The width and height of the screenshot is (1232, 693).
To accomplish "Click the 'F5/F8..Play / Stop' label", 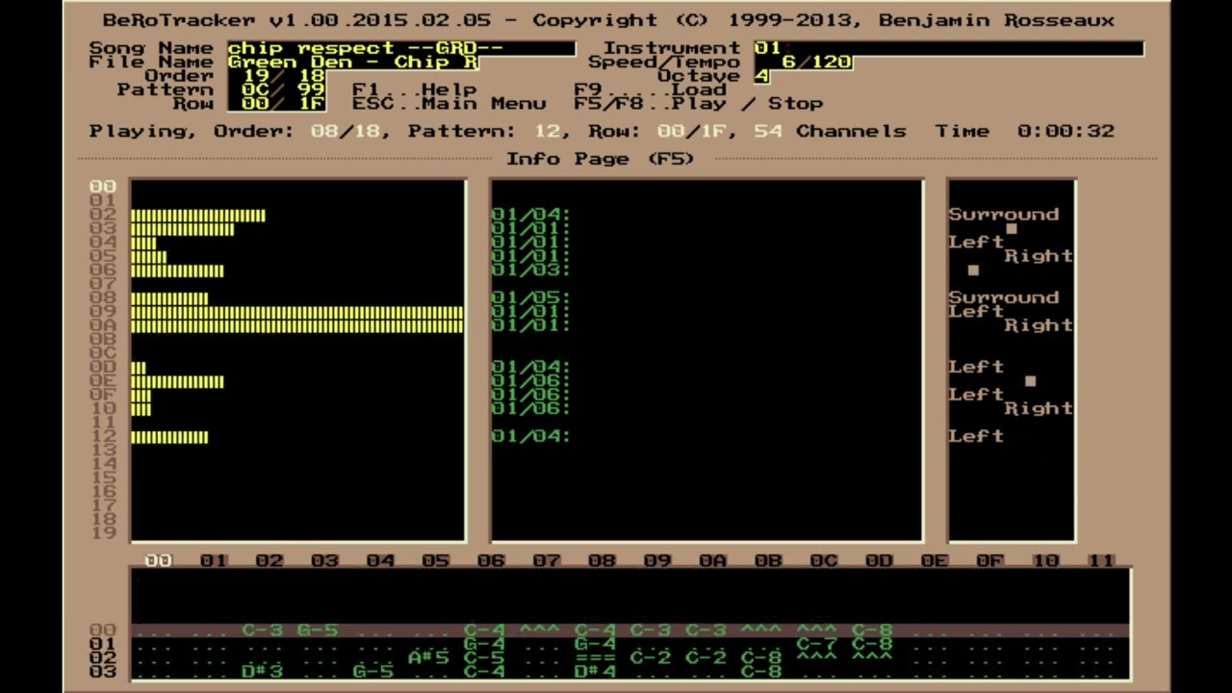I will [x=698, y=104].
